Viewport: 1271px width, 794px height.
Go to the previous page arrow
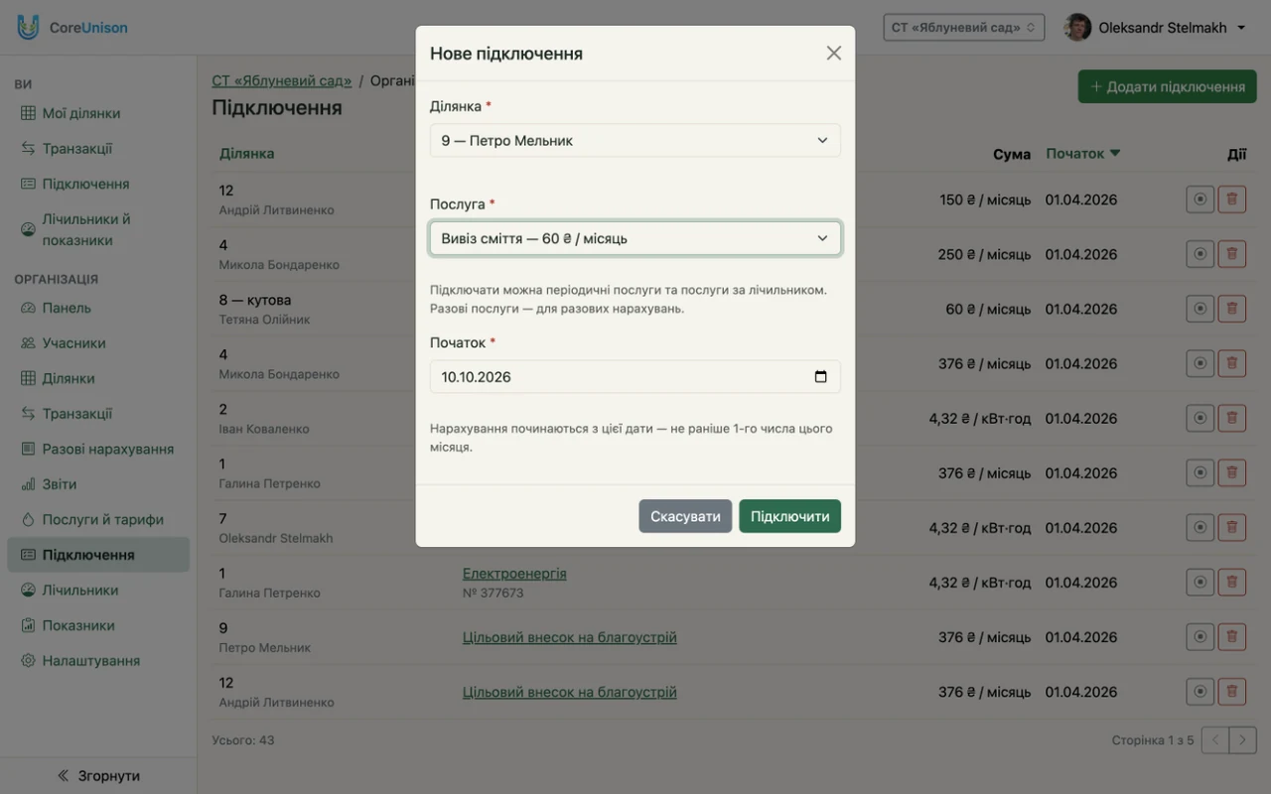click(x=1215, y=740)
